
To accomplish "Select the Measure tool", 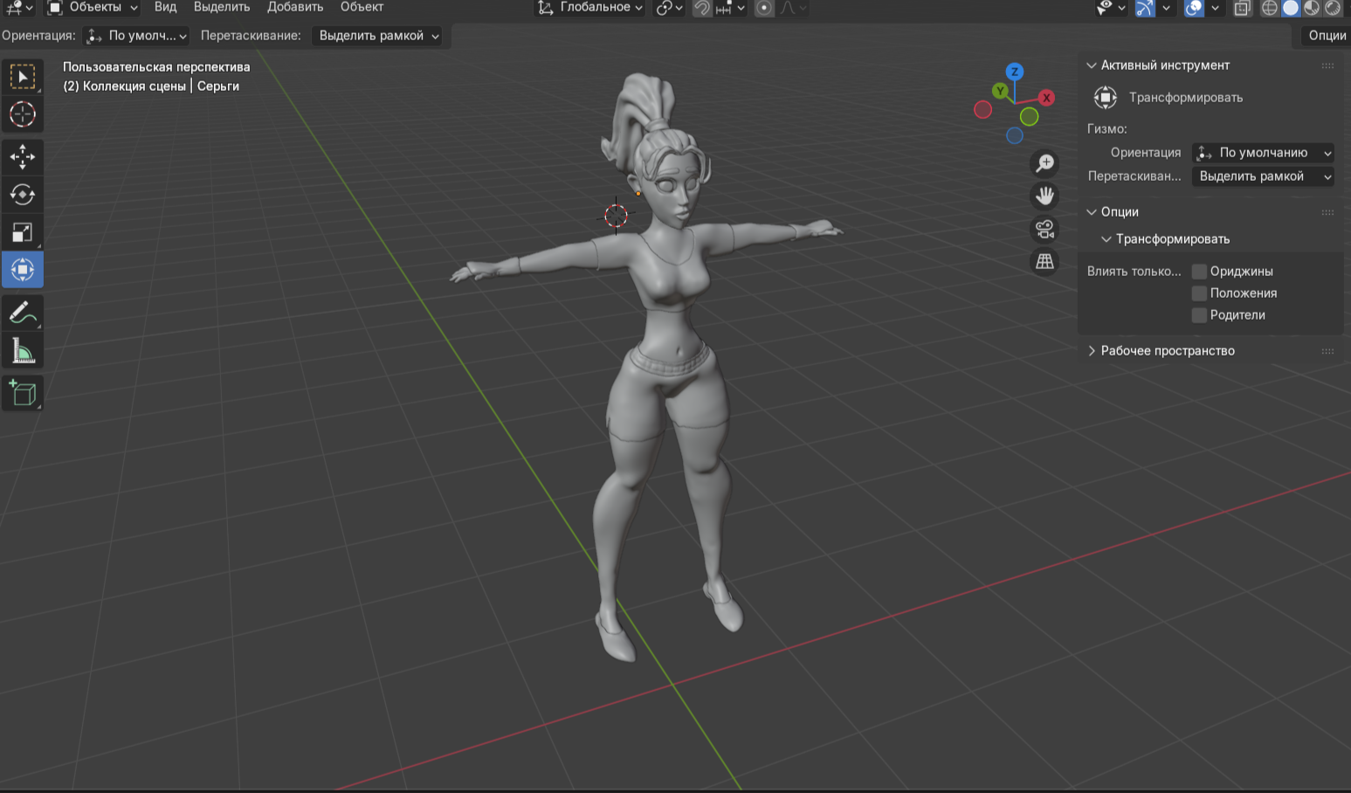I will point(23,351).
